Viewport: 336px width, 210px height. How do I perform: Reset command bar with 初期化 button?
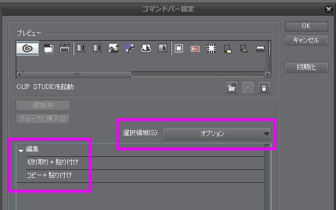coord(307,67)
